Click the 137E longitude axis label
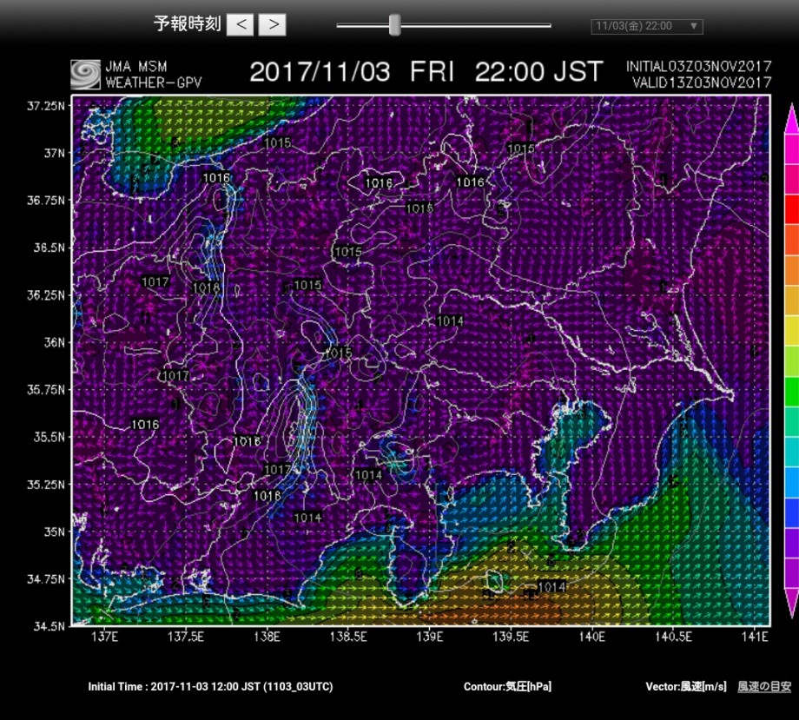Screen dimensions: 799x720 pos(104,637)
